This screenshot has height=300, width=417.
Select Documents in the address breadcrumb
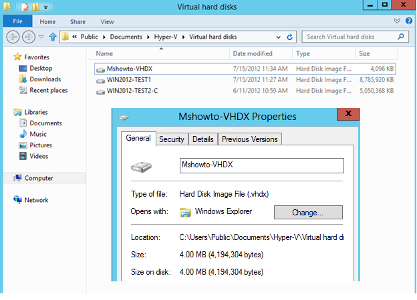[126, 37]
